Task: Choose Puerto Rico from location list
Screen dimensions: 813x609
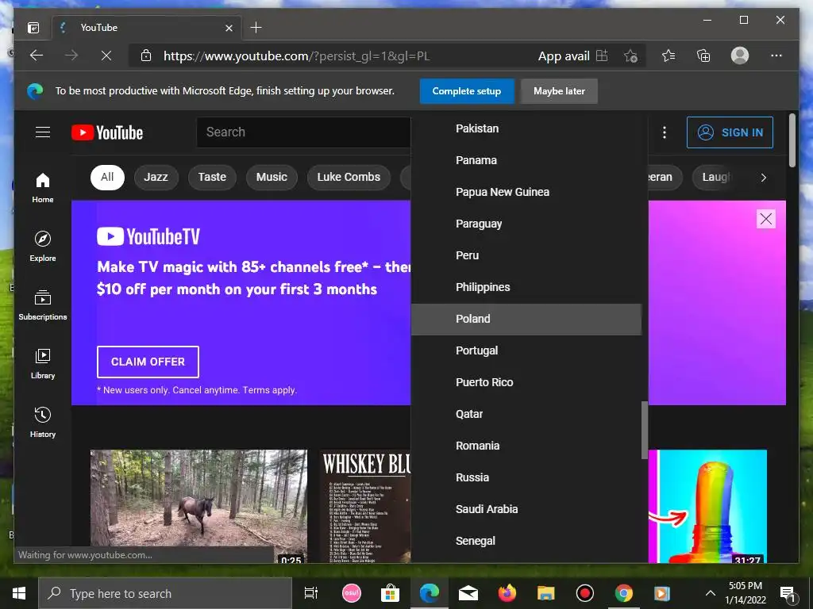Action: point(526,382)
